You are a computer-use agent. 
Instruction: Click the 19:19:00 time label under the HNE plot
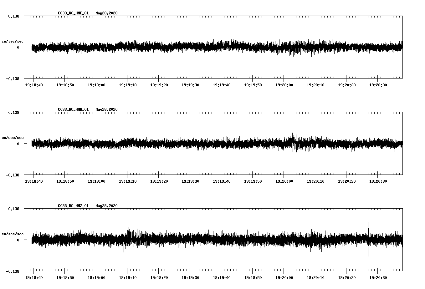(96, 85)
